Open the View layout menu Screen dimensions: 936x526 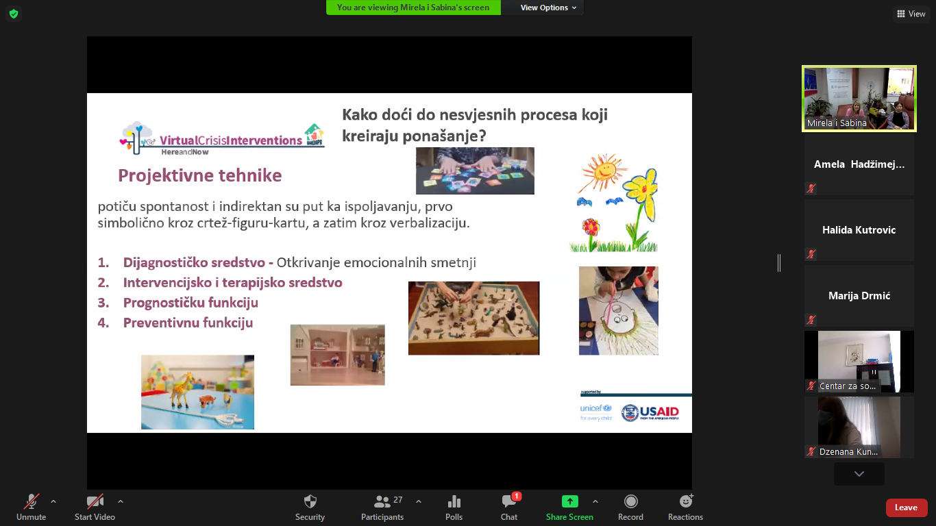911,14
